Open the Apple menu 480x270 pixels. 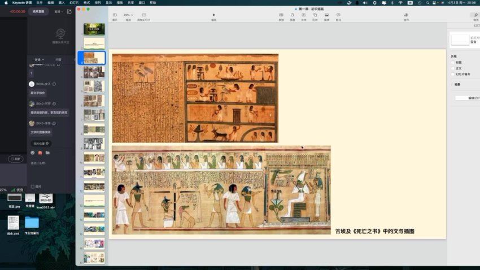click(6, 2)
